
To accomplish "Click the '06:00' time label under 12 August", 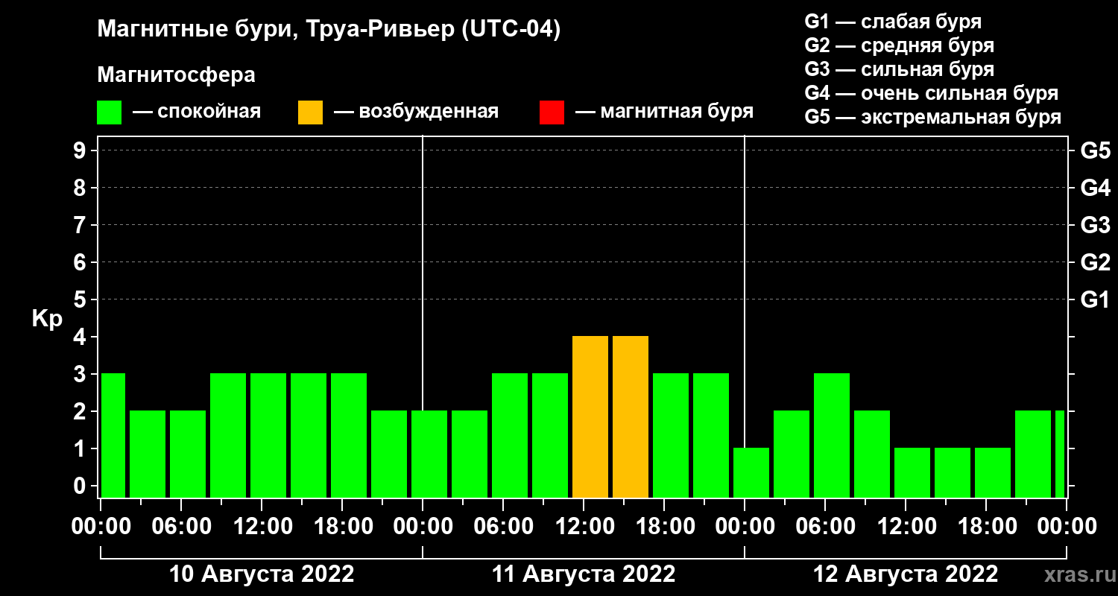I will pyautogui.click(x=825, y=527).
